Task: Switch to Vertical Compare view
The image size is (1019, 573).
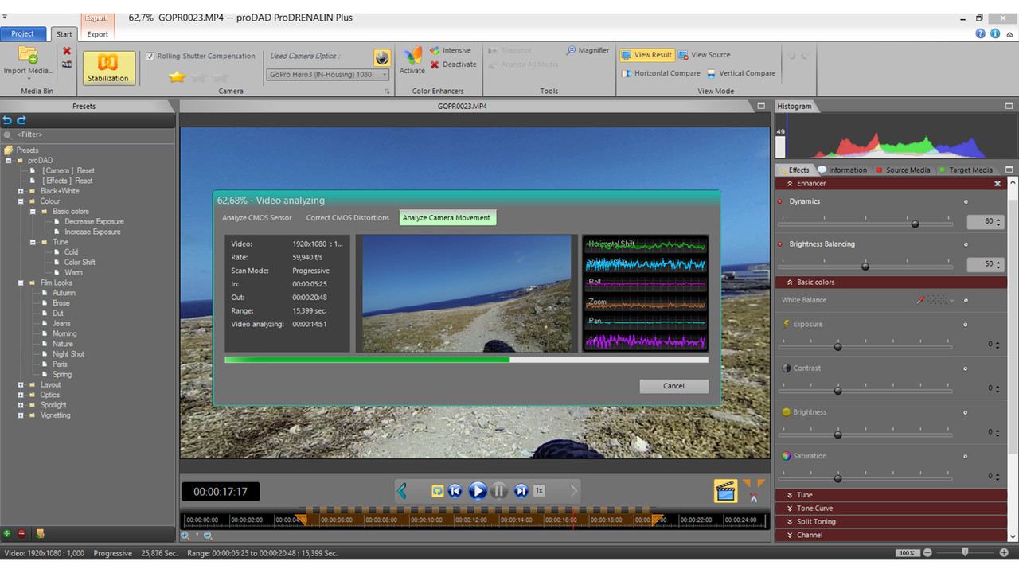Action: point(740,73)
